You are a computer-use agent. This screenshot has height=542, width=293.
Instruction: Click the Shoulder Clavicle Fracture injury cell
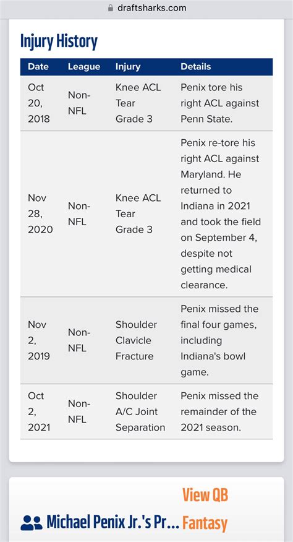[x=136, y=340]
